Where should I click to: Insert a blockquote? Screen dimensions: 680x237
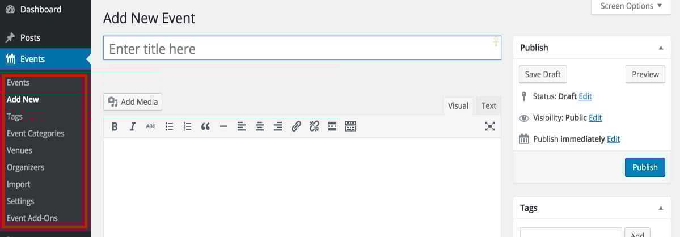click(205, 126)
